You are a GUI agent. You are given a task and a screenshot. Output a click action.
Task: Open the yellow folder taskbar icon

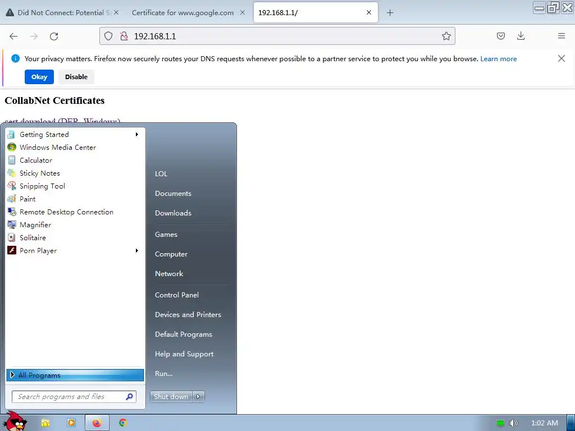[45, 423]
